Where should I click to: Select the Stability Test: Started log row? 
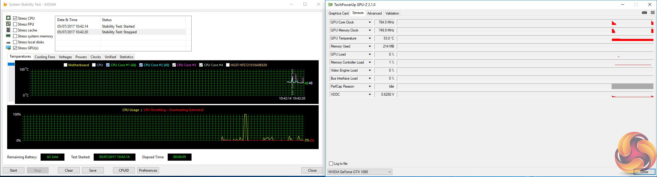121,26
